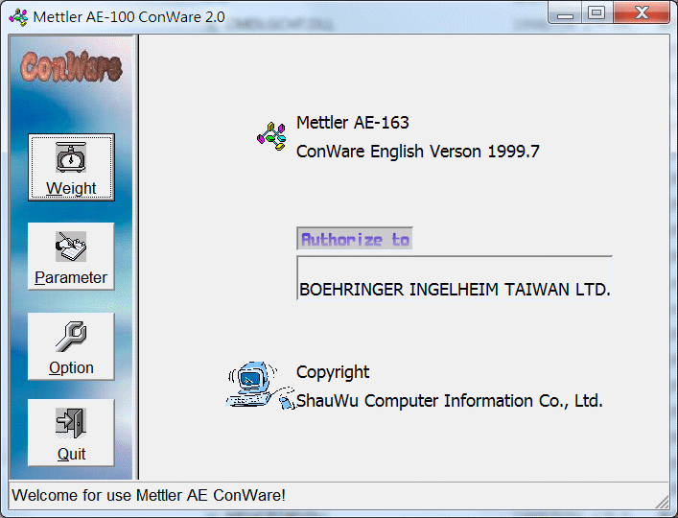Image resolution: width=678 pixels, height=518 pixels.
Task: Click the resize grip in the status bar
Action: (662, 502)
